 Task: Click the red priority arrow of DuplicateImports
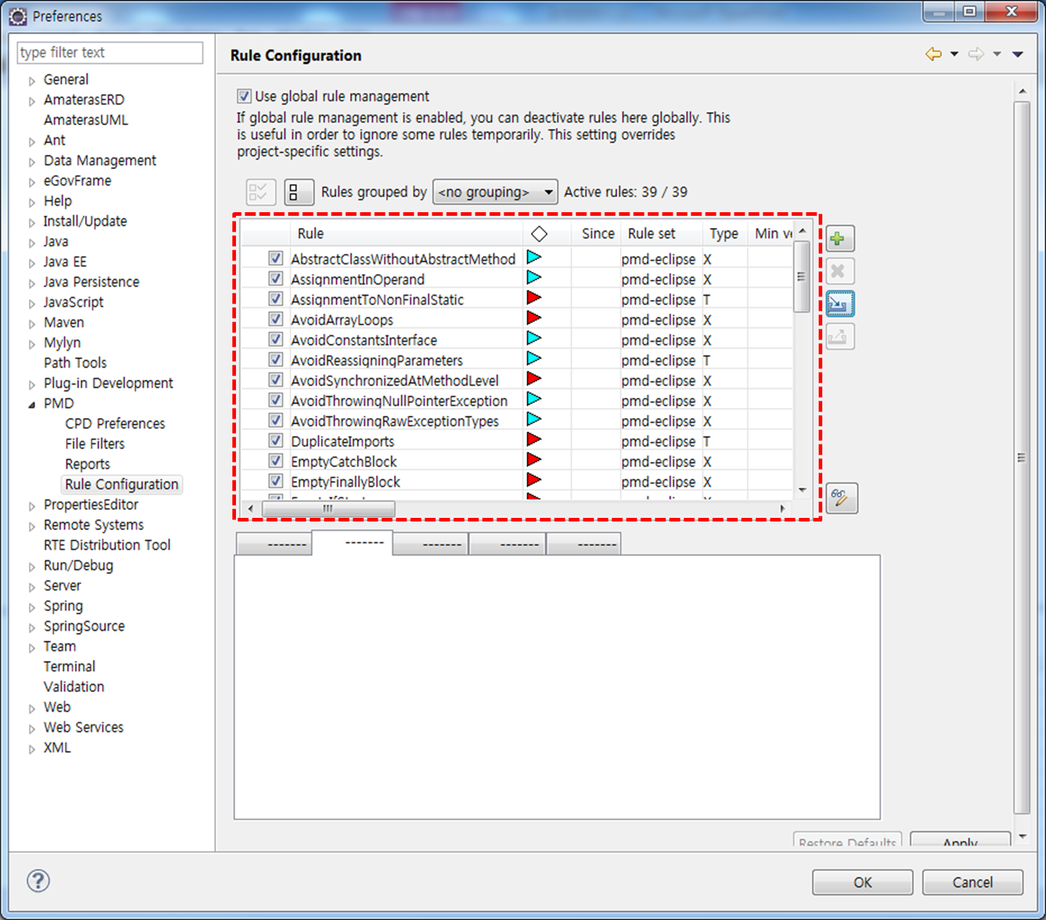click(x=534, y=440)
